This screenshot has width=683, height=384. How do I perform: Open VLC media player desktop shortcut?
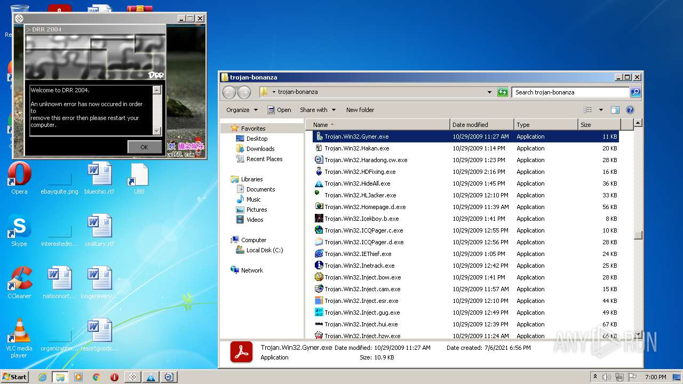click(x=19, y=338)
